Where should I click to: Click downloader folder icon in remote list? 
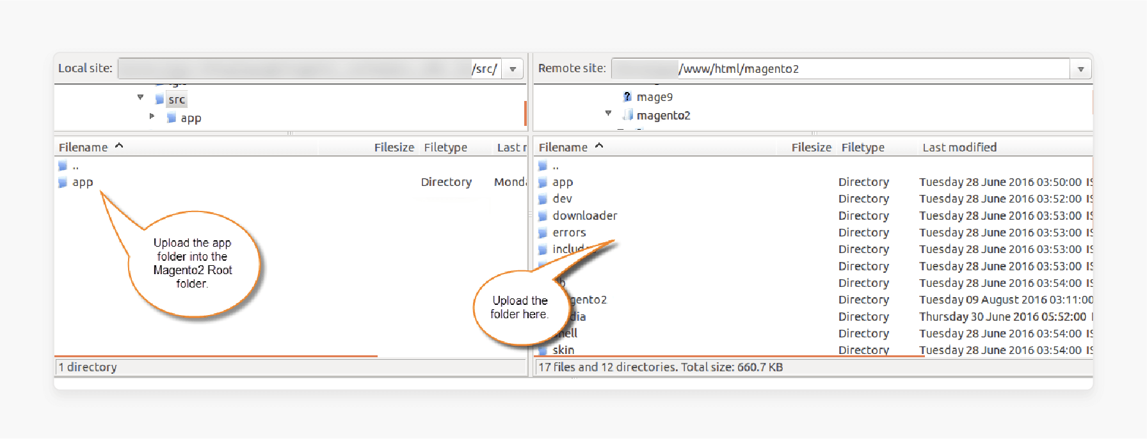coord(543,216)
